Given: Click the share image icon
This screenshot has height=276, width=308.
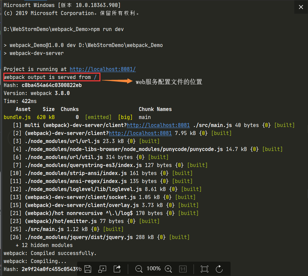Looking at the screenshot, I should tap(117, 269).
